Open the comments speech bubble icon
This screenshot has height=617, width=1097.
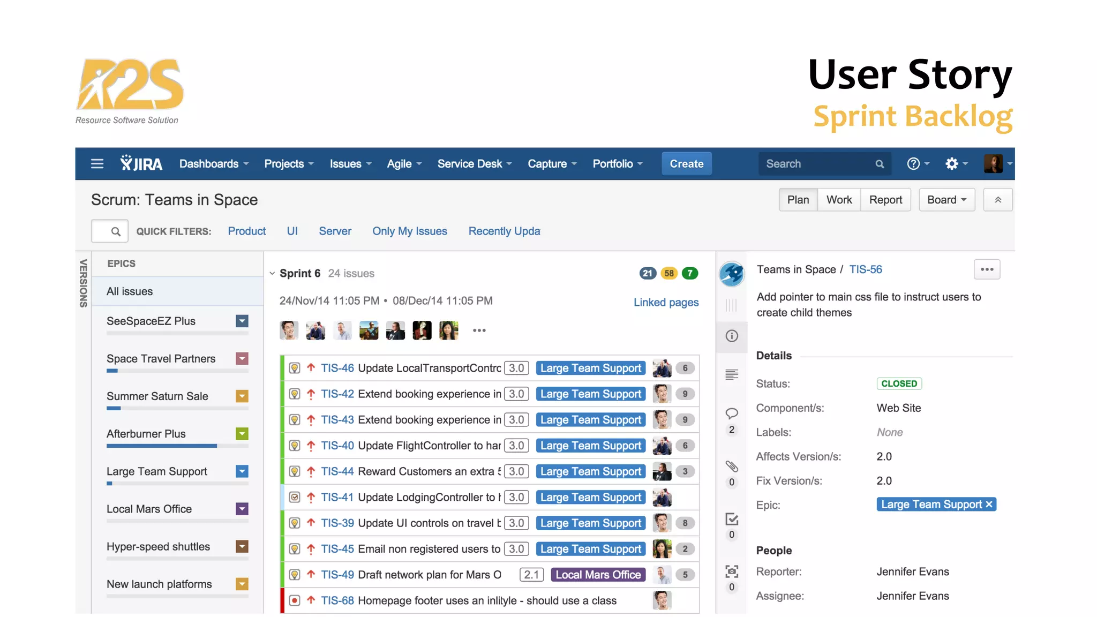coord(732,413)
